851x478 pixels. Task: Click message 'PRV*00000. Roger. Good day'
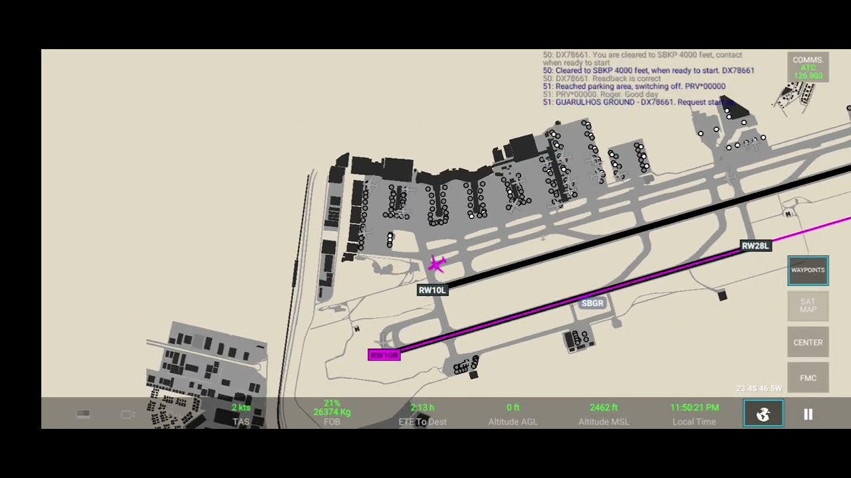[600, 94]
